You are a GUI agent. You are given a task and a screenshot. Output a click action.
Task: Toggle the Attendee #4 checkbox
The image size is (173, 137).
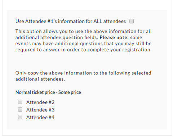20,117
